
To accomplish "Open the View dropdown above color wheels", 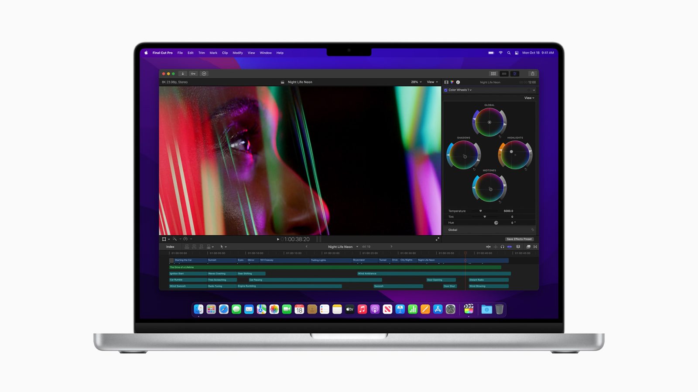I will pyautogui.click(x=529, y=98).
